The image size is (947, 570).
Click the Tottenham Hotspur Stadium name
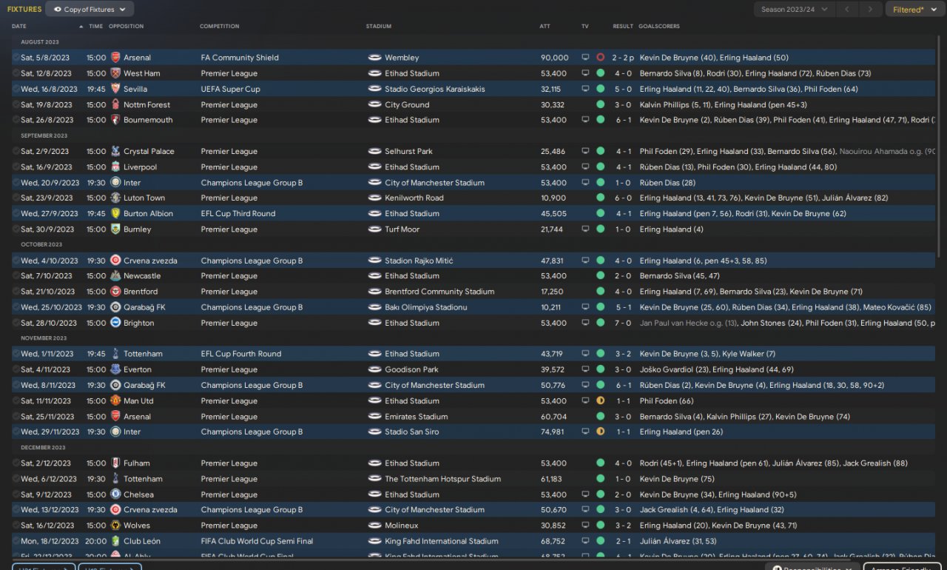(442, 479)
